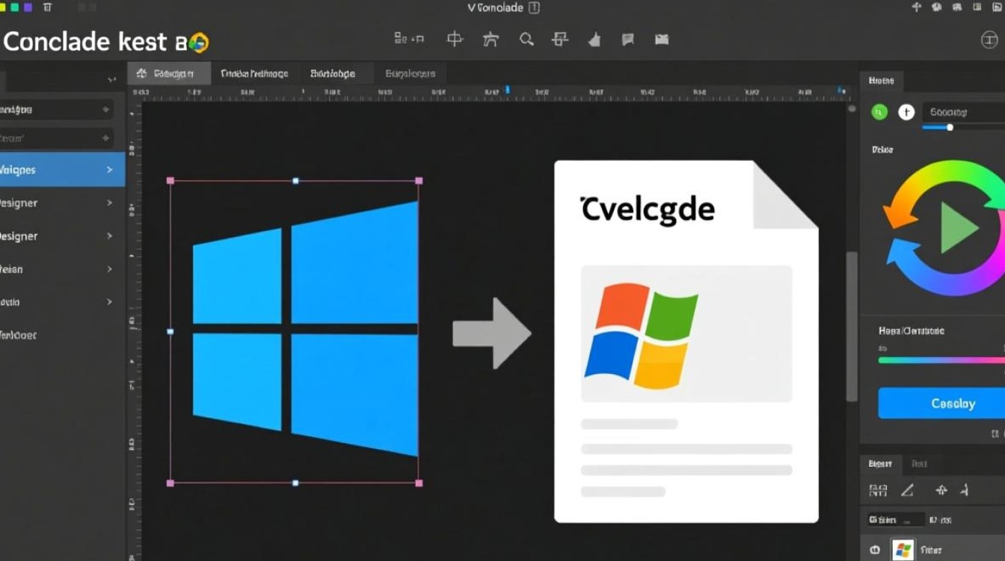Click the magnifier search icon in top toolbar
Image resolution: width=1005 pixels, height=561 pixels.
(526, 40)
